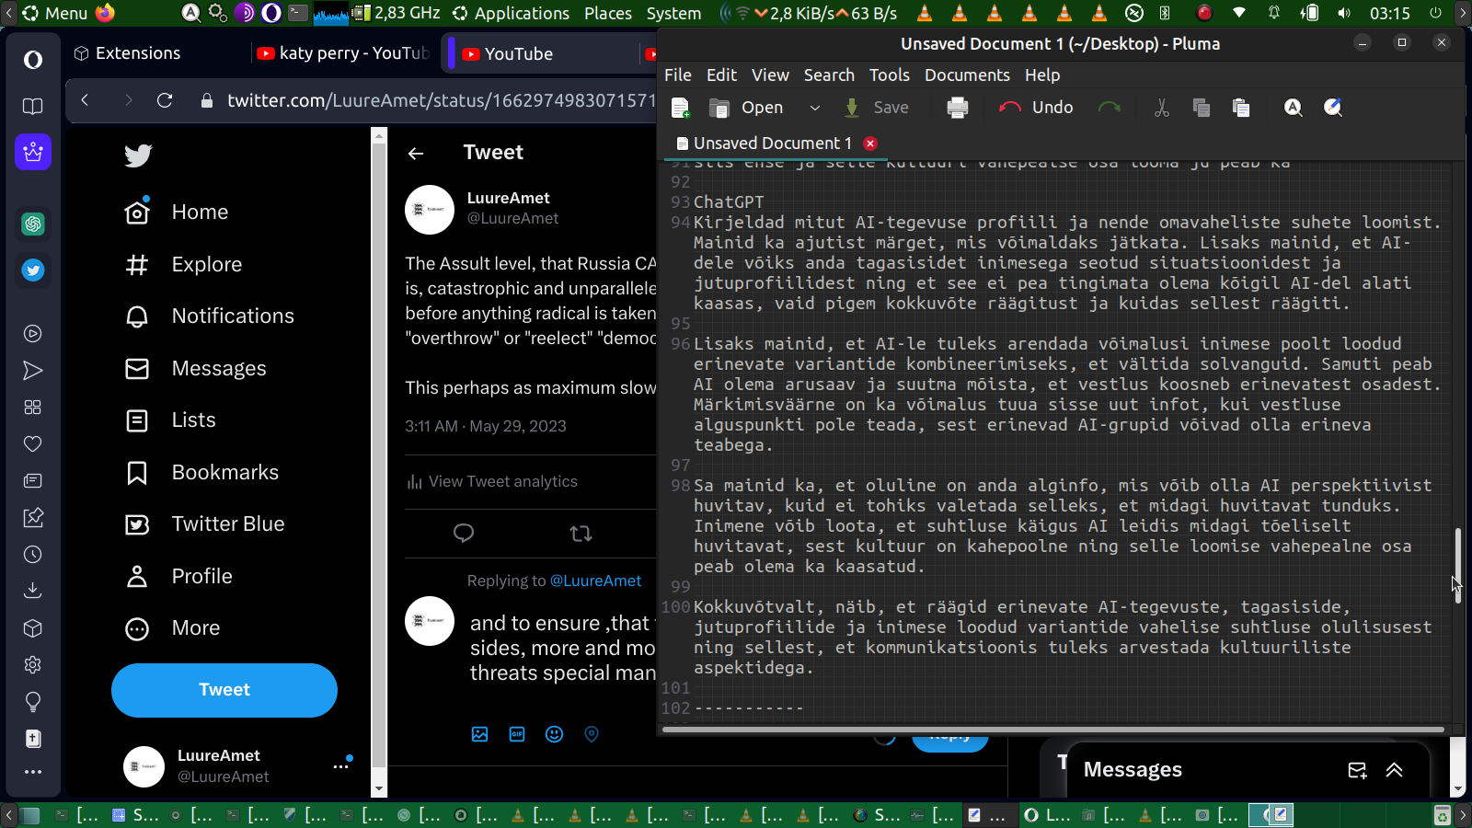Print the current Pluma document
Viewport: 1472px width, 828px height.
(x=958, y=108)
